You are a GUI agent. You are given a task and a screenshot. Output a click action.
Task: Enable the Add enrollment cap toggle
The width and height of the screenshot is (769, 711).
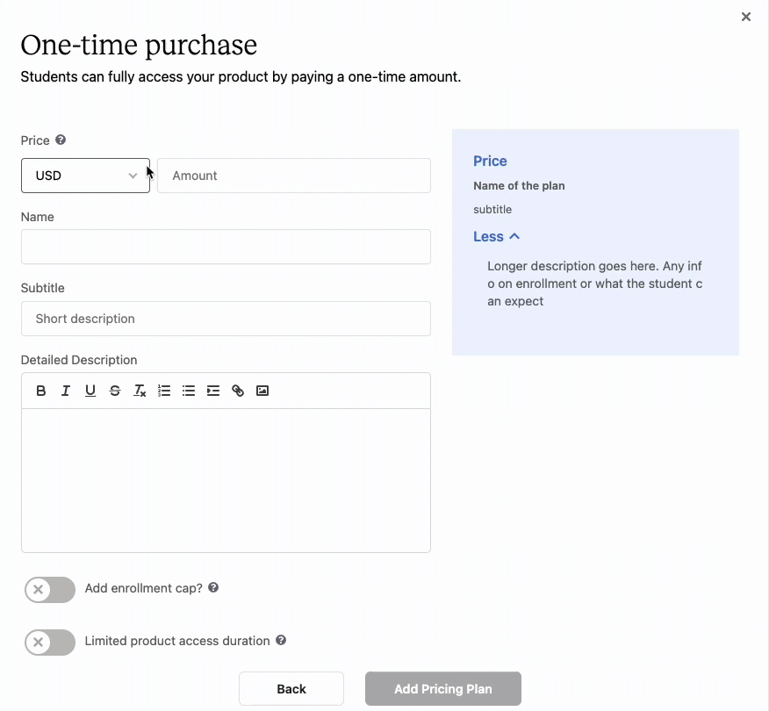coord(50,589)
